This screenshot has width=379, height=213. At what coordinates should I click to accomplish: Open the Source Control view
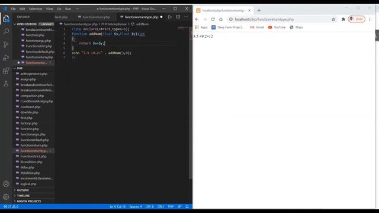click(6, 44)
